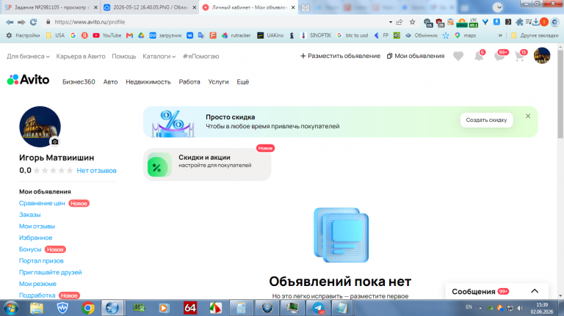The image size is (564, 316).
Task: Open 'Скидки и акции' card
Action: 207,164
